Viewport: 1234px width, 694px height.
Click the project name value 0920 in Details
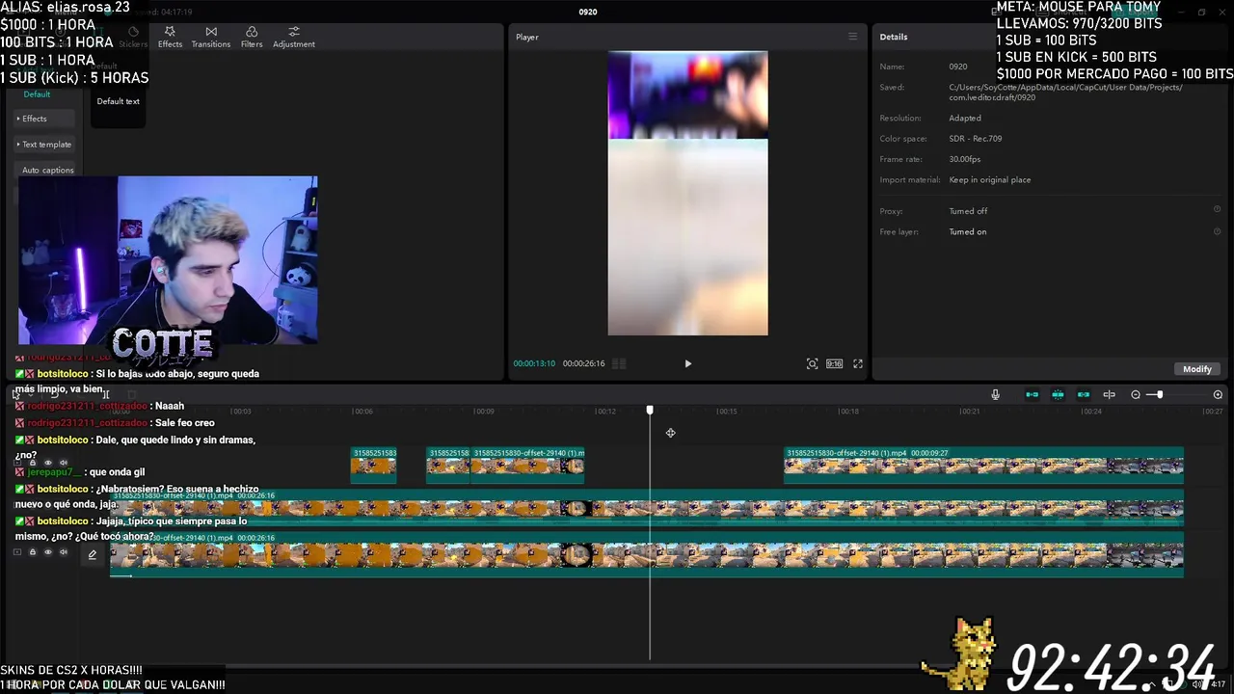pos(957,67)
